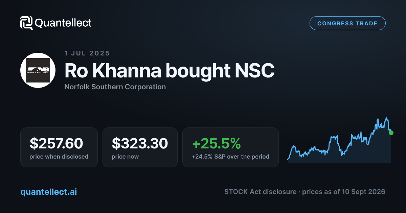Click the 'price when disclosed' label
This screenshot has height=213, width=406.
59,157
